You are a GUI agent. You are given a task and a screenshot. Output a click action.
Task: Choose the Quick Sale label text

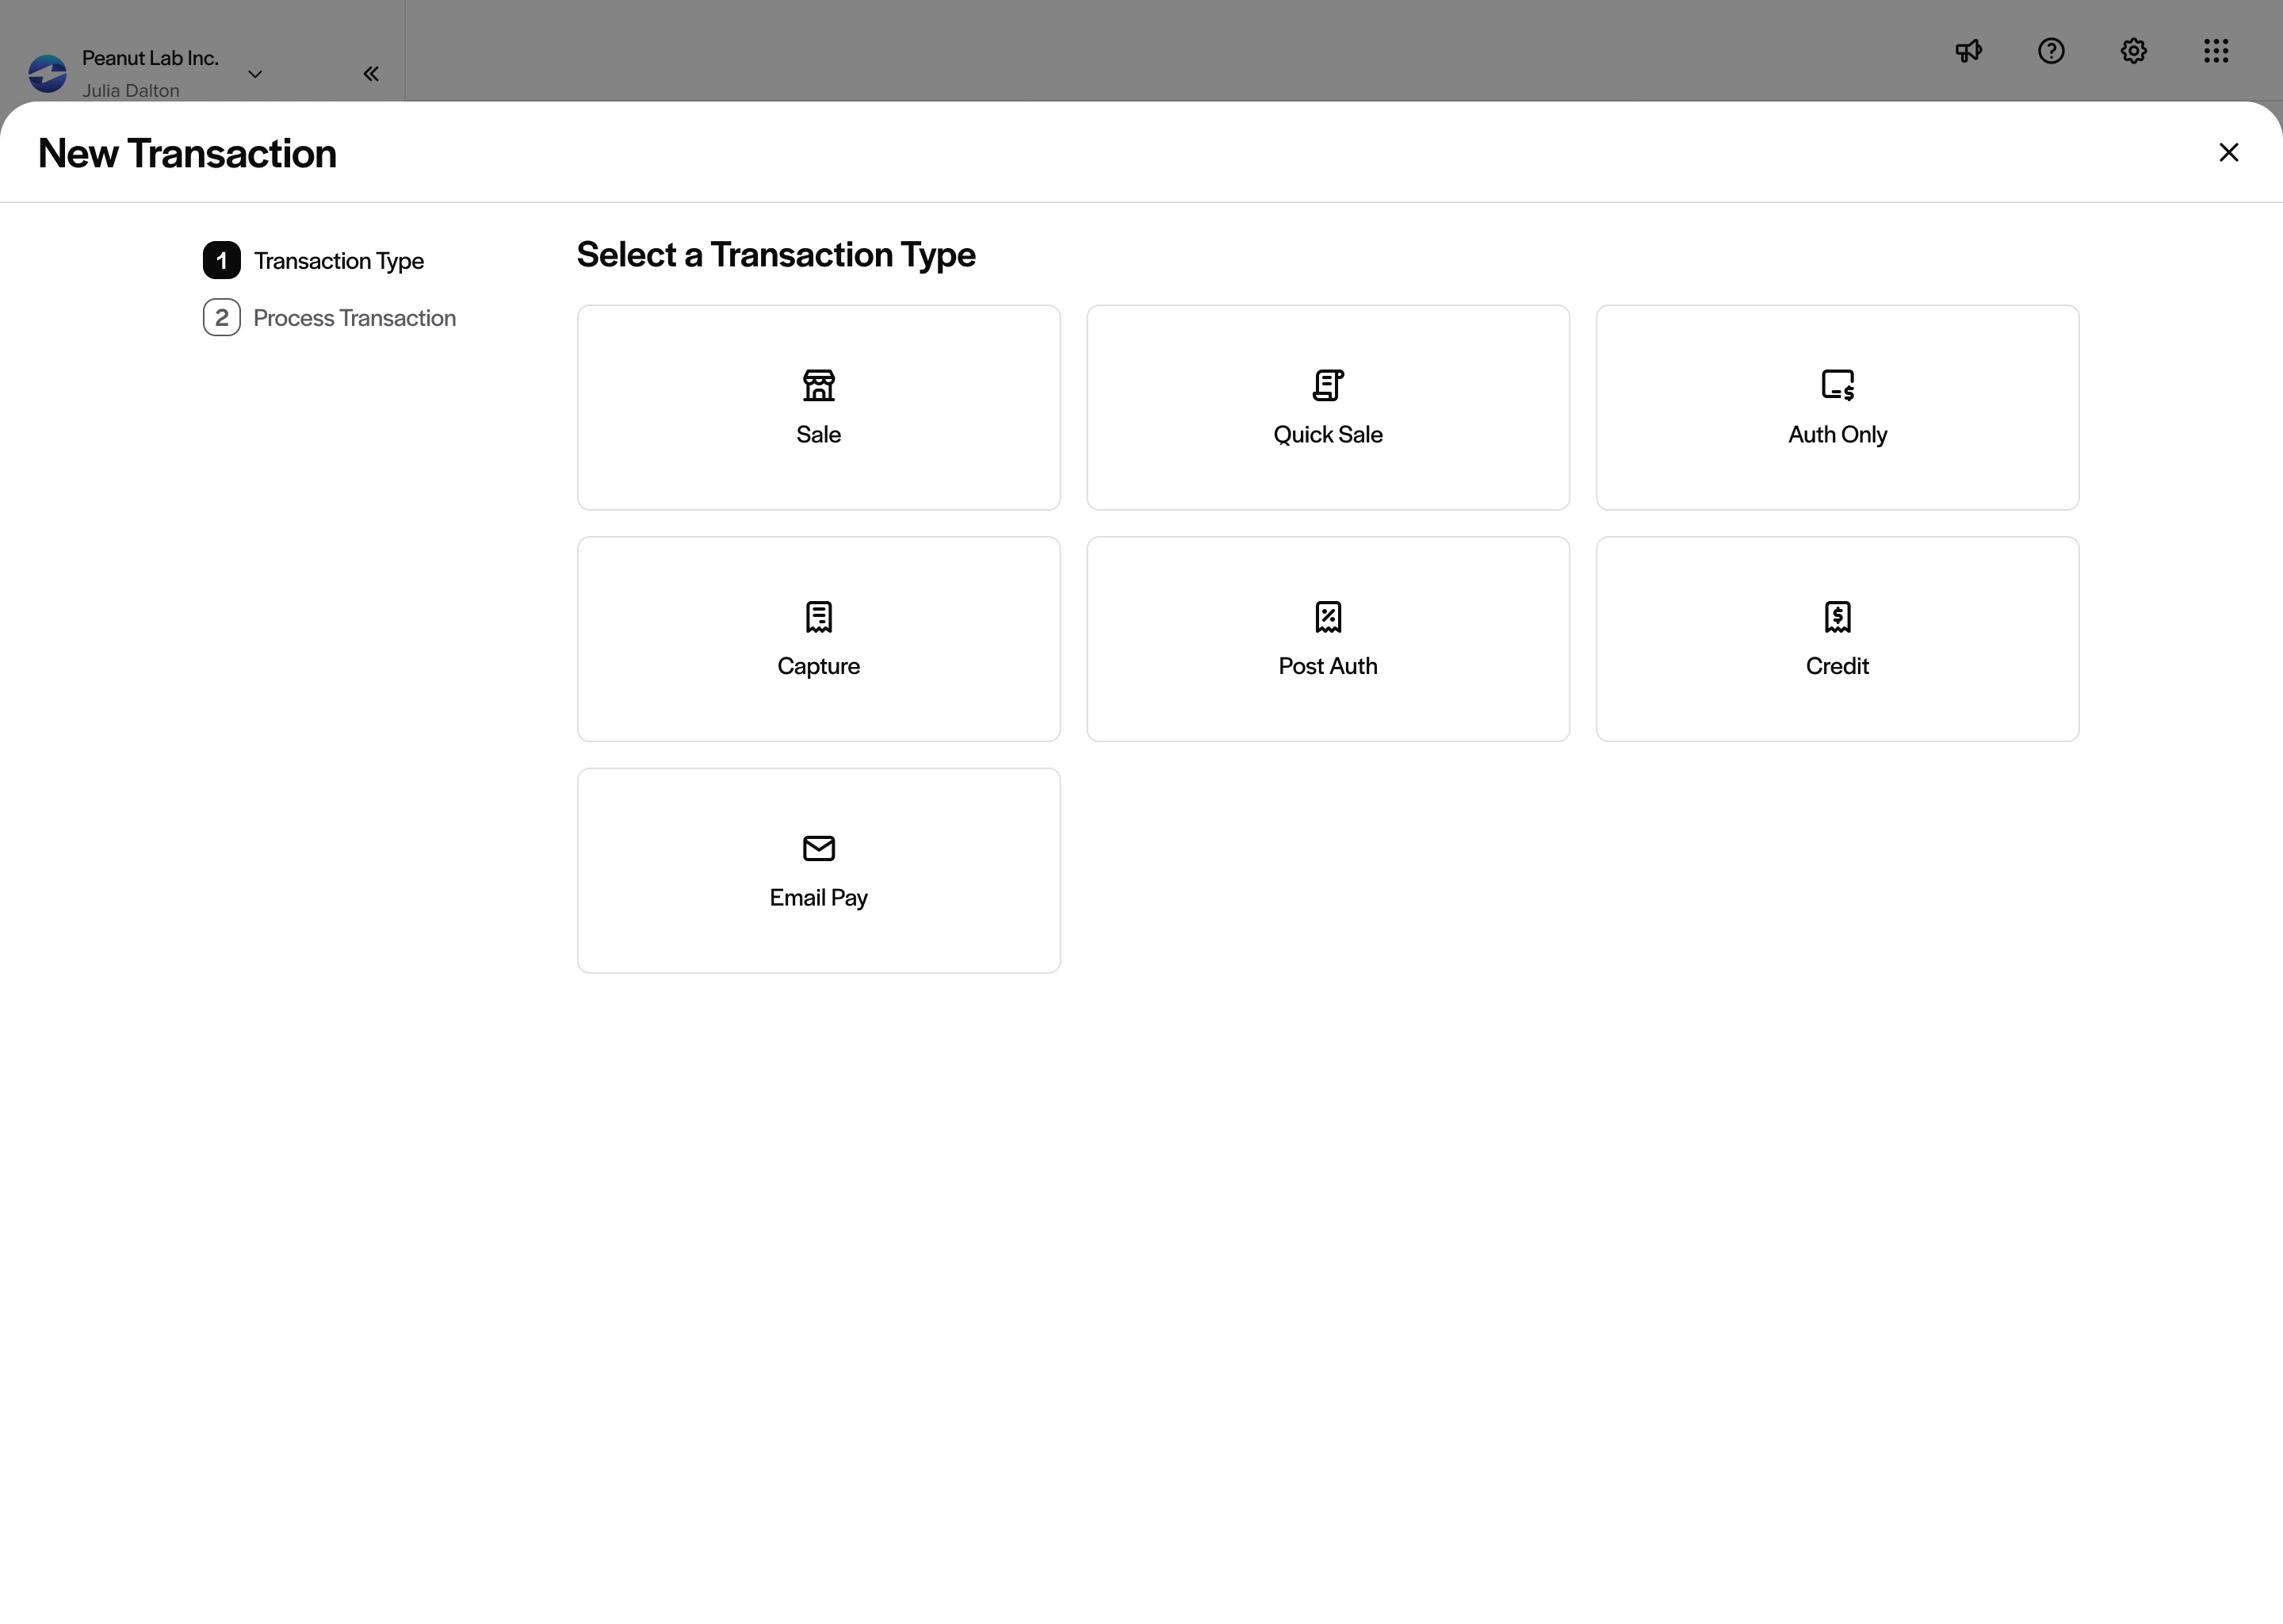click(x=1328, y=435)
